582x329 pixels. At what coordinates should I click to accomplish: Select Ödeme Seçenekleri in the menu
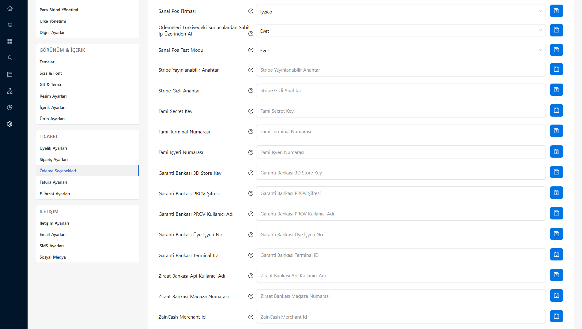pos(87,170)
